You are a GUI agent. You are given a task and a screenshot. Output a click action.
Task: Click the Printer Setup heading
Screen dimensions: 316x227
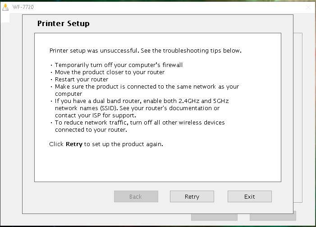[x=63, y=23]
